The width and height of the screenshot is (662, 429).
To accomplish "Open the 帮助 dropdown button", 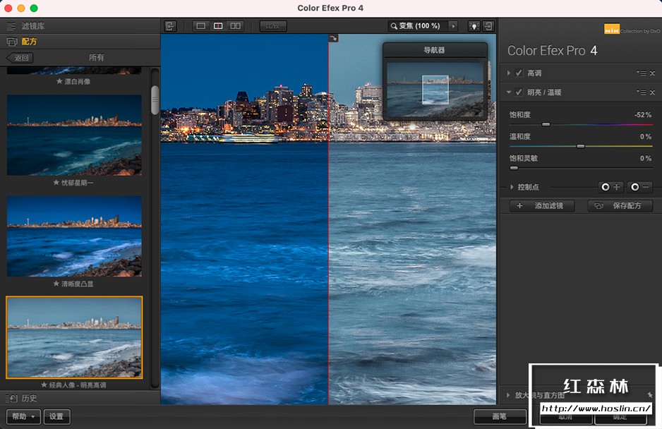I will [23, 416].
